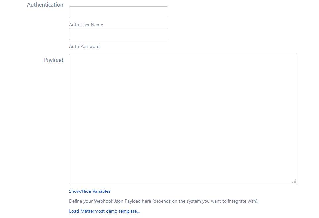Grab the resize grip in the Payload box corner

294,181
